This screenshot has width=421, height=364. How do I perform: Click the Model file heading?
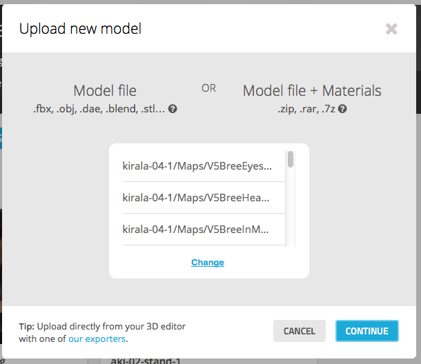[105, 91]
